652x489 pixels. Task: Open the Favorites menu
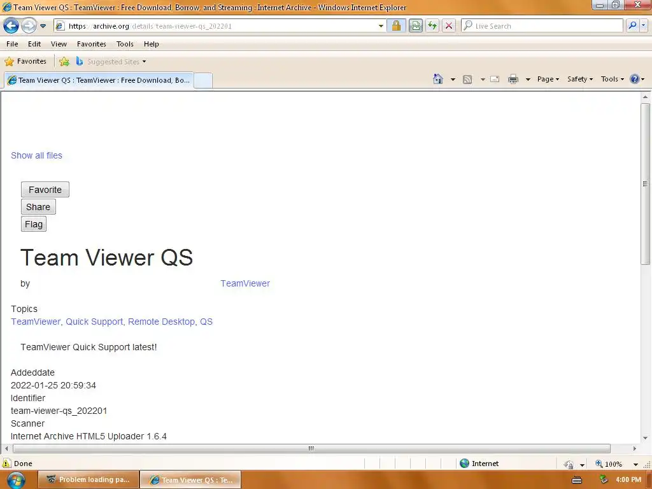(x=92, y=44)
